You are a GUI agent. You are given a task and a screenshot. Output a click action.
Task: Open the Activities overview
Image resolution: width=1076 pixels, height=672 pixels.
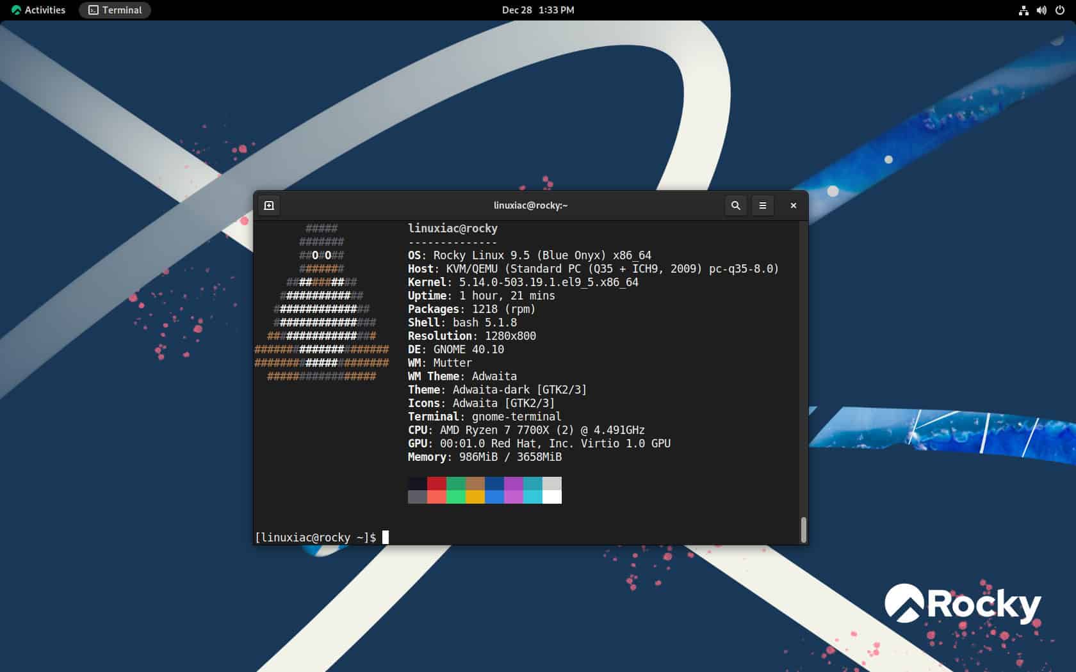(x=45, y=10)
